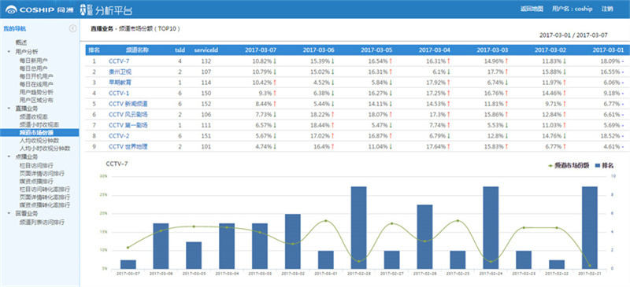The height and width of the screenshot is (287, 630).
Task: Open 人均收视分钟数 in the navigation
Action: 39,141
